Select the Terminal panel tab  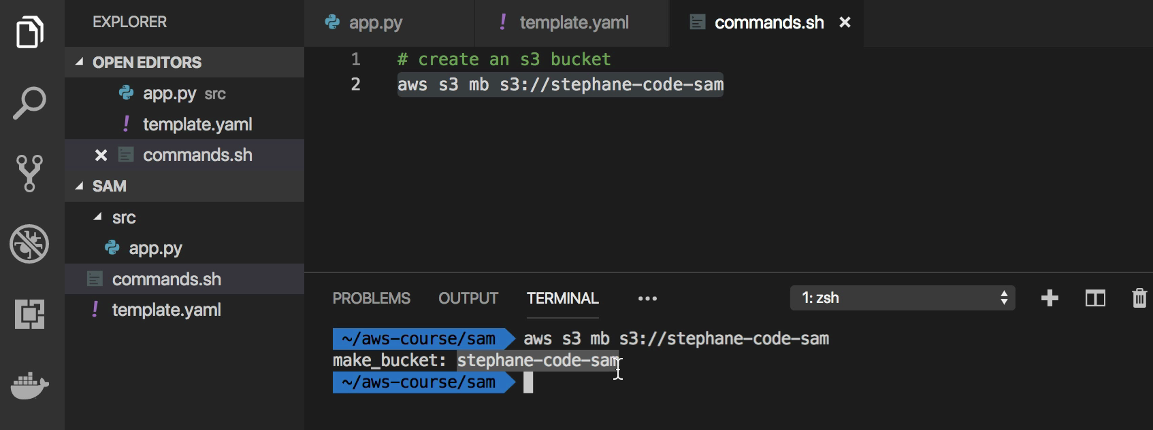point(563,298)
